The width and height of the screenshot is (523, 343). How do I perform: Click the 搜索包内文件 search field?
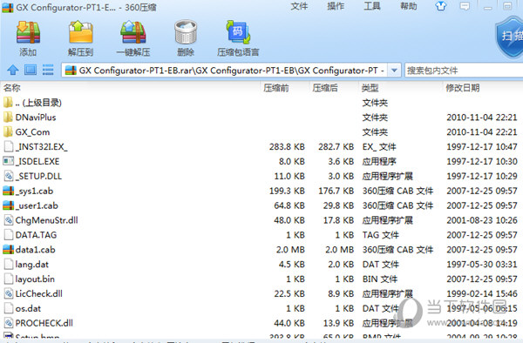coord(464,71)
